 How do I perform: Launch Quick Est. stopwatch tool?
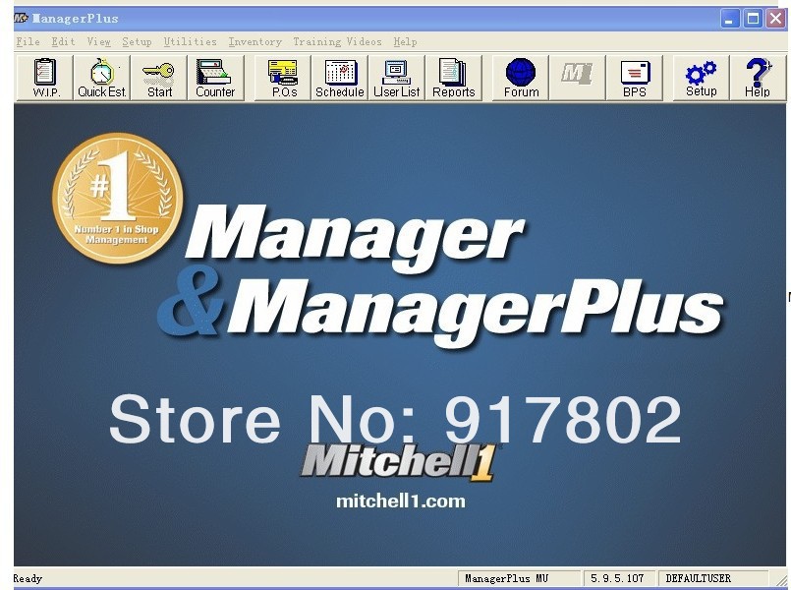[x=102, y=78]
